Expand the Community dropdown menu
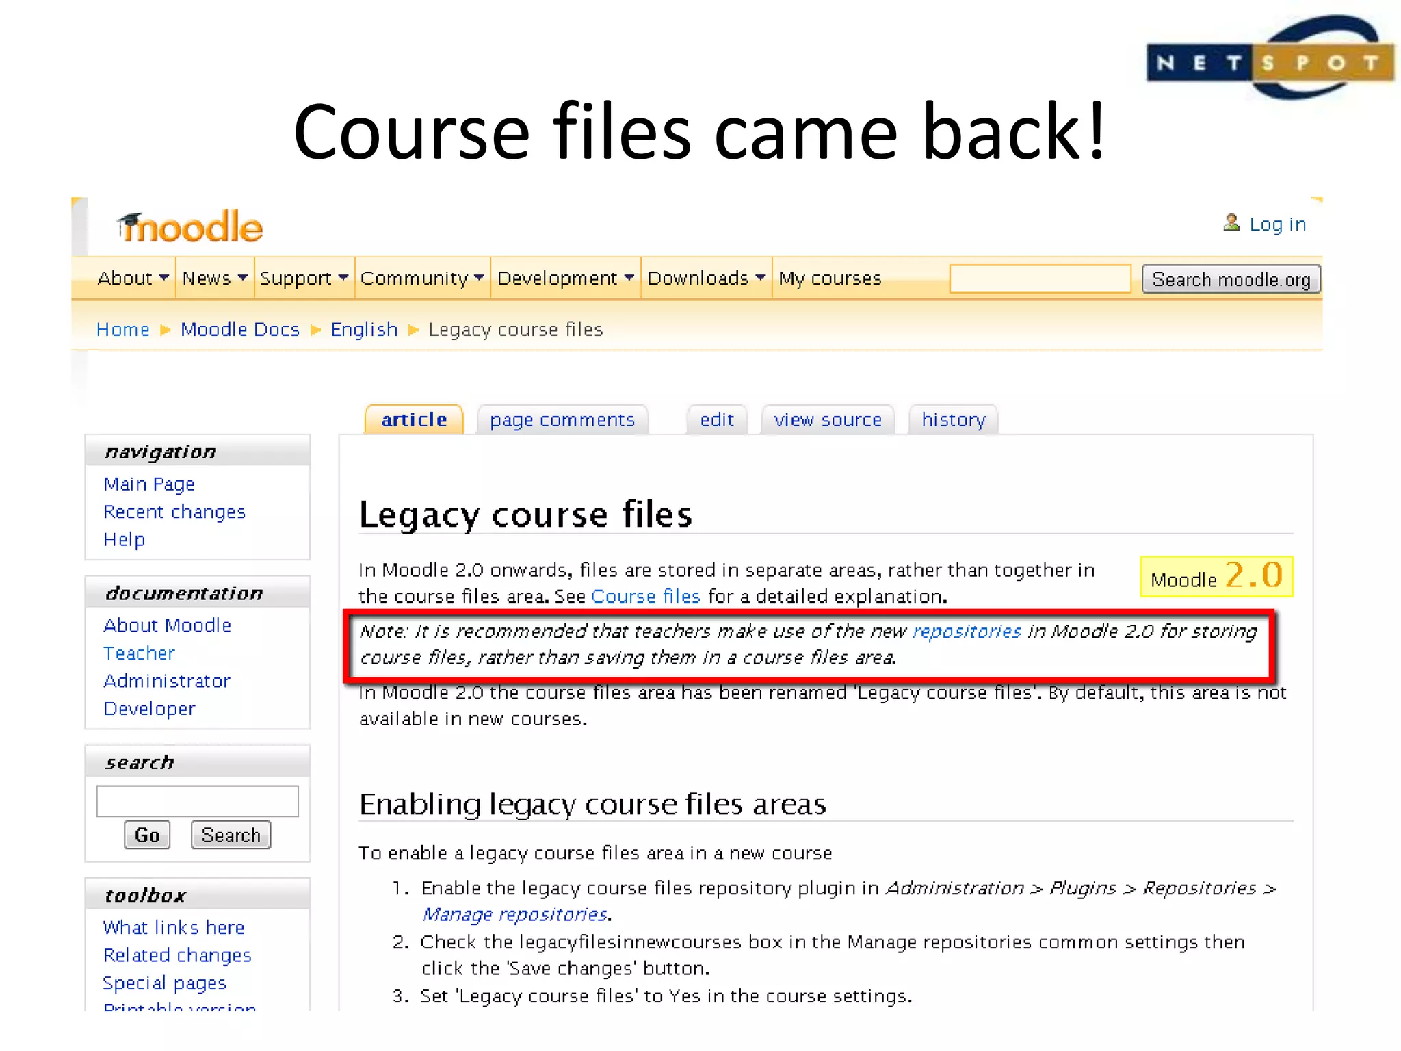1401x1051 pixels. [x=422, y=278]
